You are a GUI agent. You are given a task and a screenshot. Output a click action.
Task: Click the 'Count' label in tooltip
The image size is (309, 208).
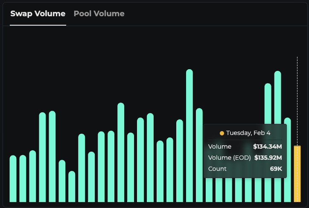[217, 169]
